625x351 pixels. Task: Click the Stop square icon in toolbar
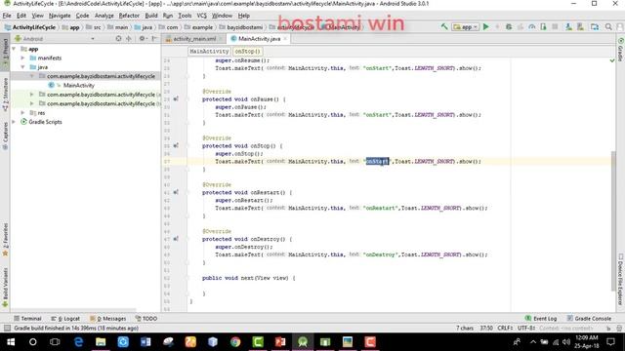pos(555,26)
